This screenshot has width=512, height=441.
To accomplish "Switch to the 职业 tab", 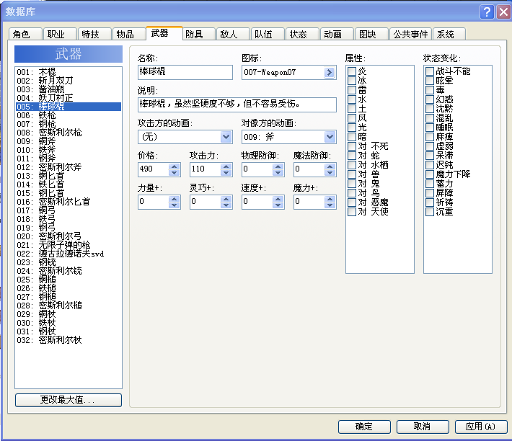I will pyautogui.click(x=60, y=34).
